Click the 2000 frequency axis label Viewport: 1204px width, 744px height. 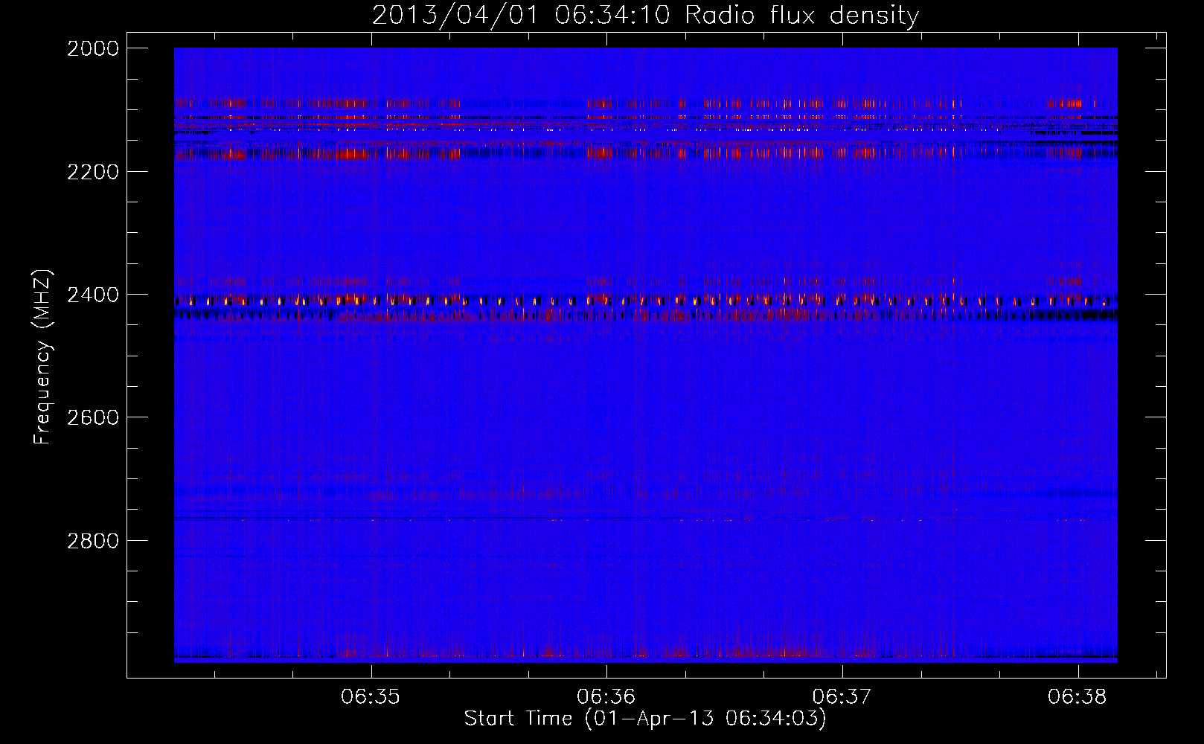point(93,48)
